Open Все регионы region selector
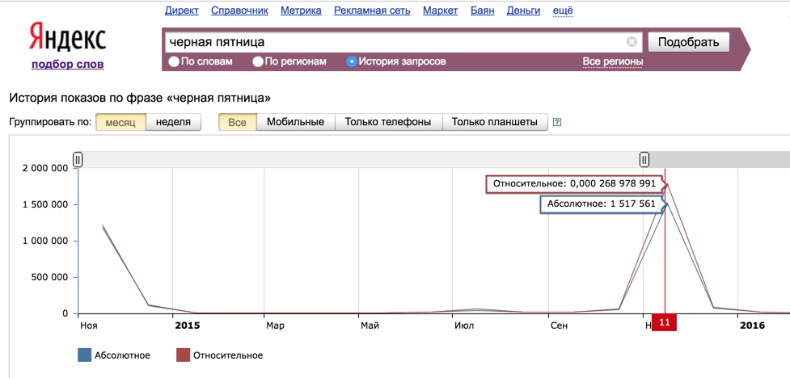The width and height of the screenshot is (790, 378). tap(613, 62)
